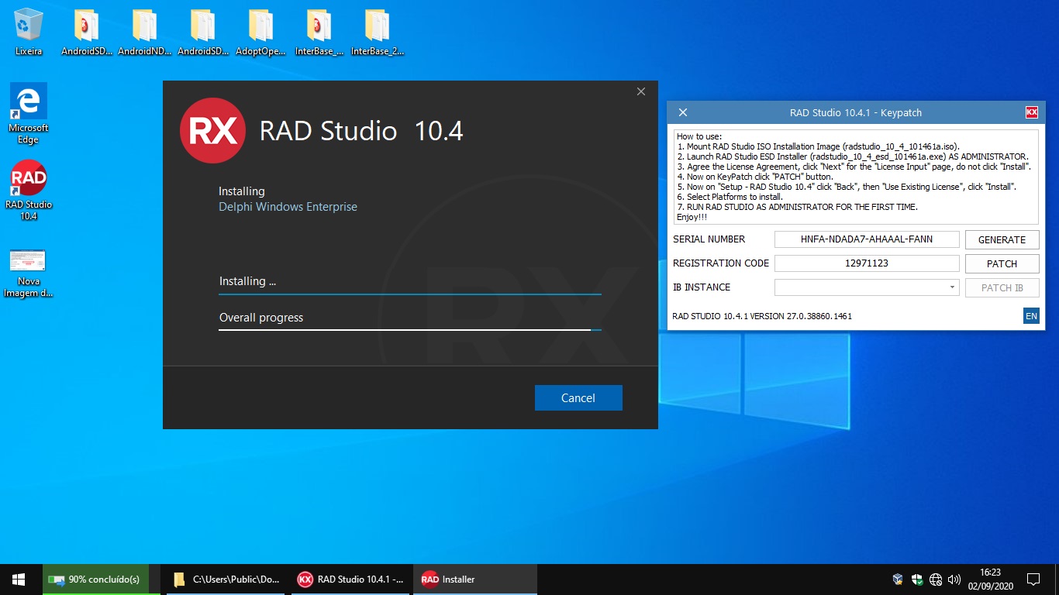Click the red RX logo in installer
This screenshot has height=595, width=1059.
click(212, 130)
